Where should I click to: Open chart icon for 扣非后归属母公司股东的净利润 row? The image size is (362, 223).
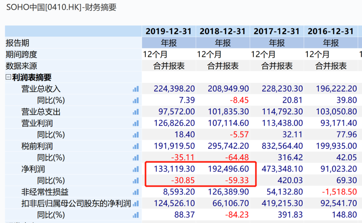tap(136, 204)
